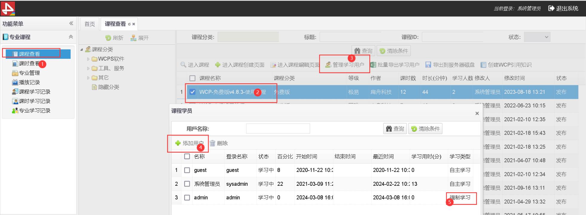Open 课时学习记录 in the sidebar
This screenshot has height=215, width=586.
[x=31, y=101]
